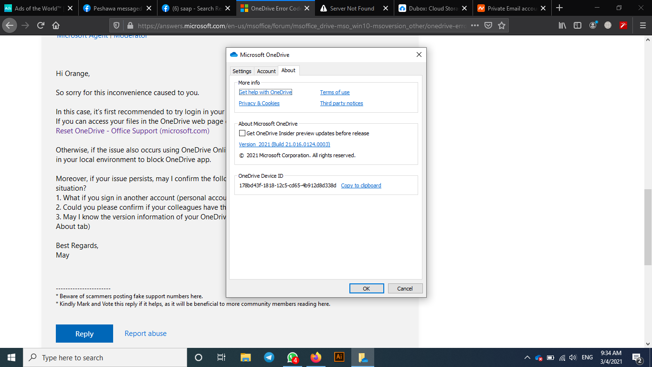Copy the OneDrive Device ID to clipboard
This screenshot has width=652, height=367.
pos(361,185)
